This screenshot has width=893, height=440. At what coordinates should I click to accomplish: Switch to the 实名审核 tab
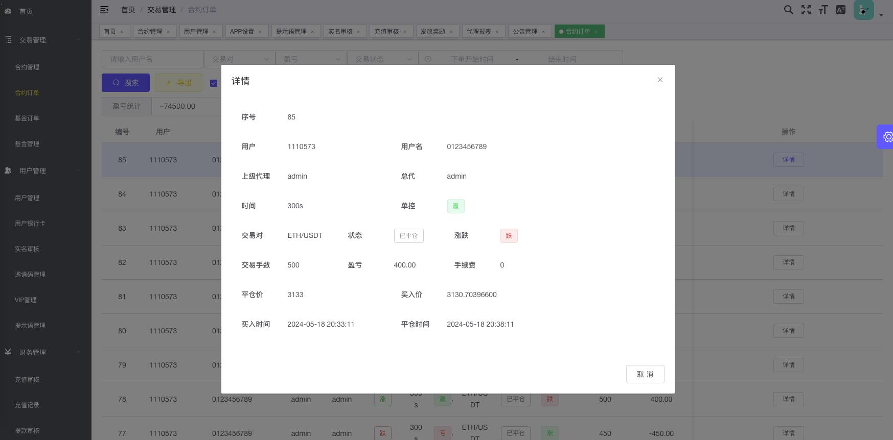click(x=340, y=32)
